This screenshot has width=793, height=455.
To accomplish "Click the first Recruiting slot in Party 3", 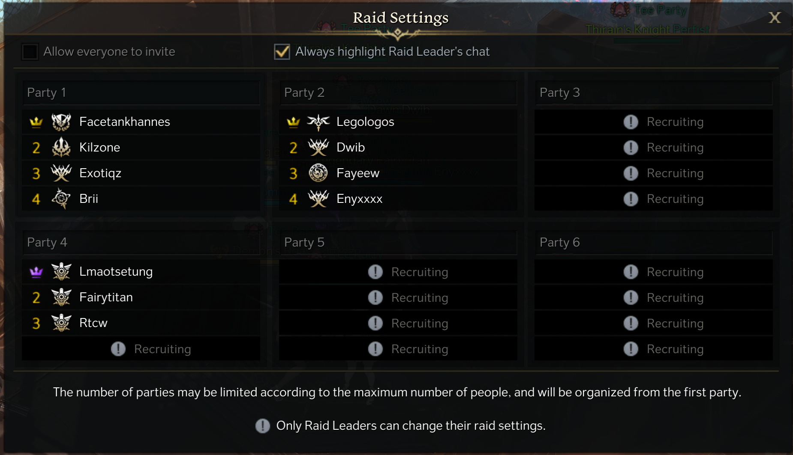I will tap(653, 122).
